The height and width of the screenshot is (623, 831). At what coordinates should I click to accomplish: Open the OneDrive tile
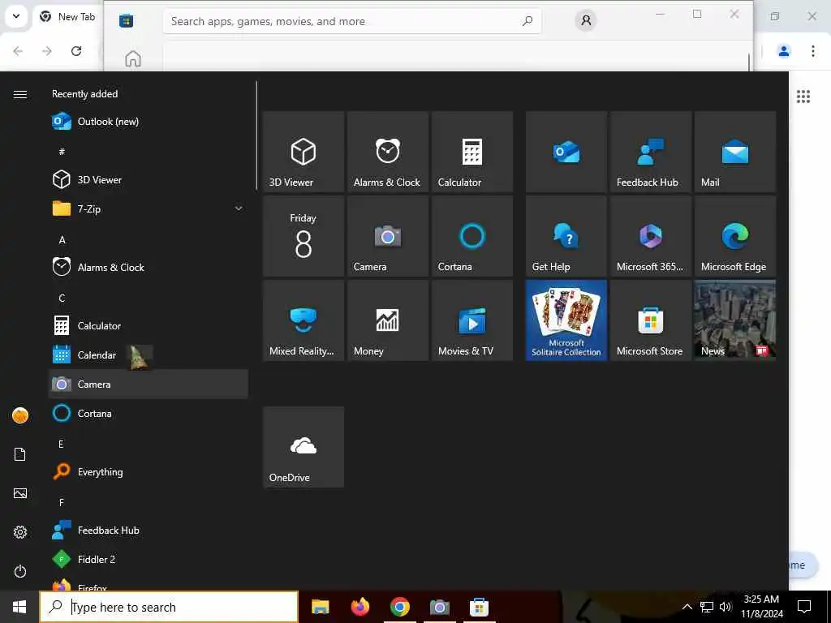coord(304,447)
